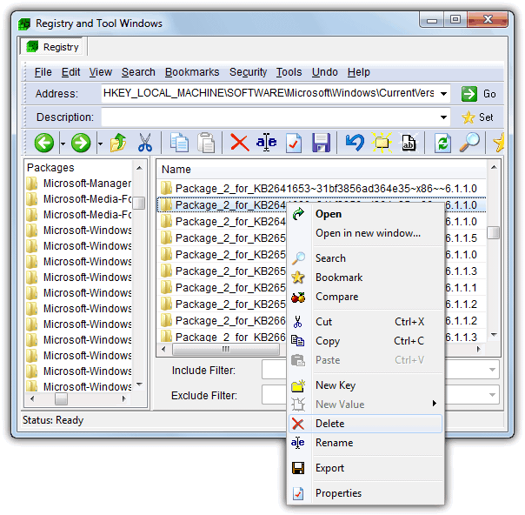Image resolution: width=525 pixels, height=515 pixels.
Task: Click the Packages tree header label
Action: click(50, 168)
